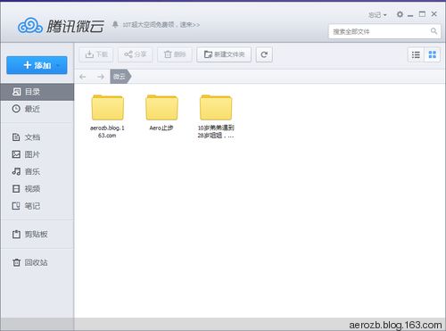Open 文档 (Documents) category

[x=37, y=137]
